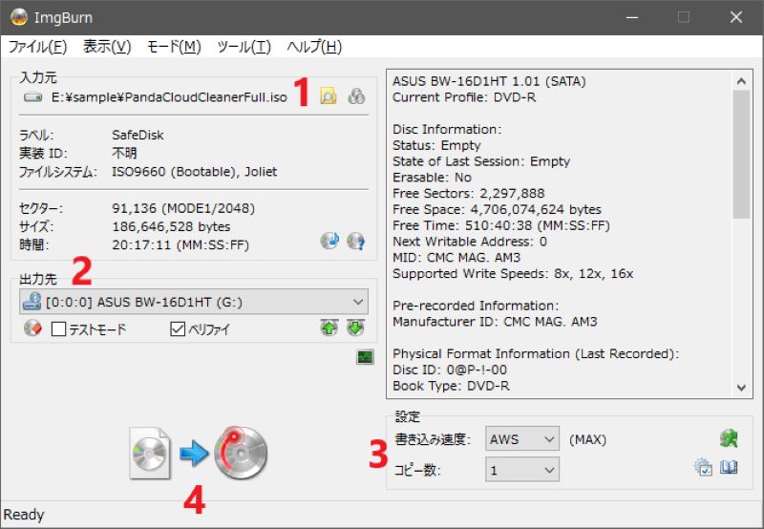
Task: Open the ヘルプ(H) menu
Action: point(314,47)
